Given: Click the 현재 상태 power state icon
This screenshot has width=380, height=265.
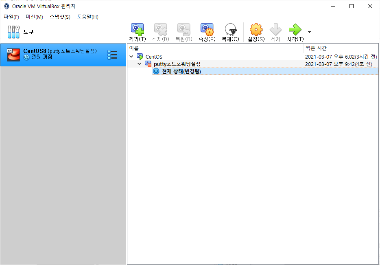Looking at the screenshot, I should pos(156,71).
